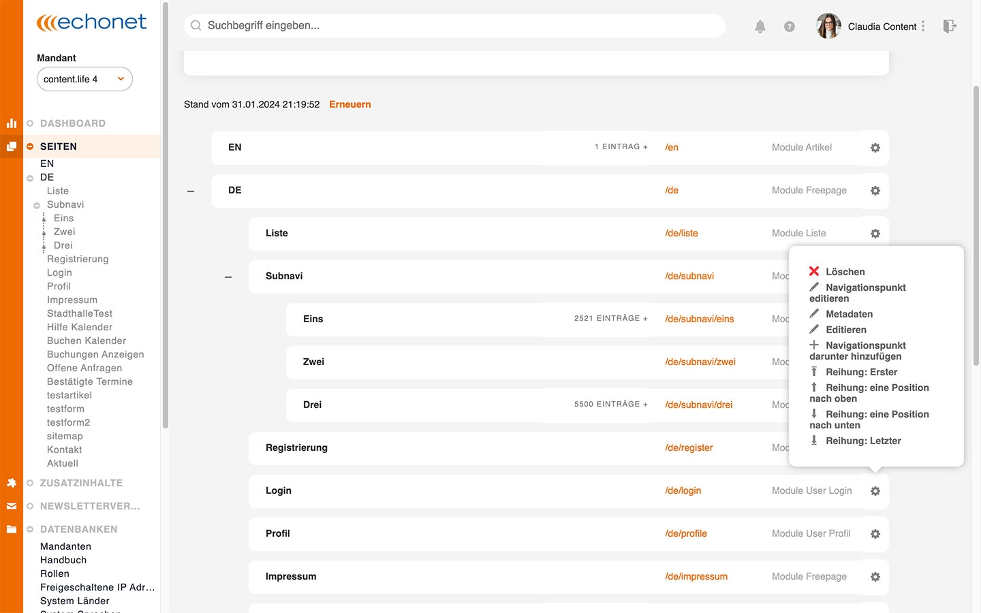Open the help question mark icon
Viewport: 981px width, 613px height.
pos(790,27)
